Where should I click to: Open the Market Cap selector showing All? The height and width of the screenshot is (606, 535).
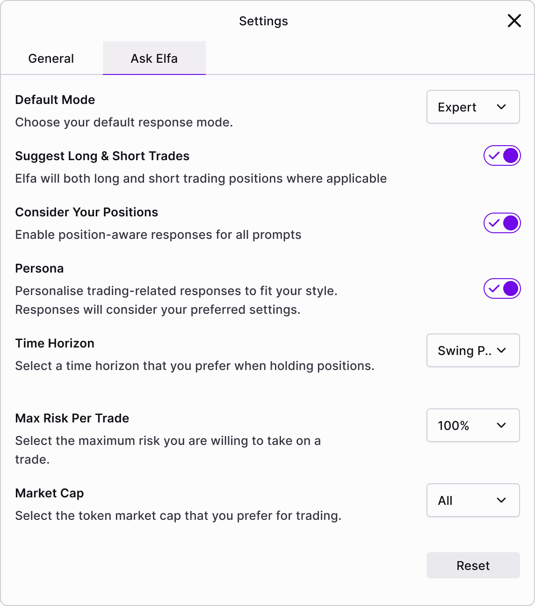coord(473,500)
